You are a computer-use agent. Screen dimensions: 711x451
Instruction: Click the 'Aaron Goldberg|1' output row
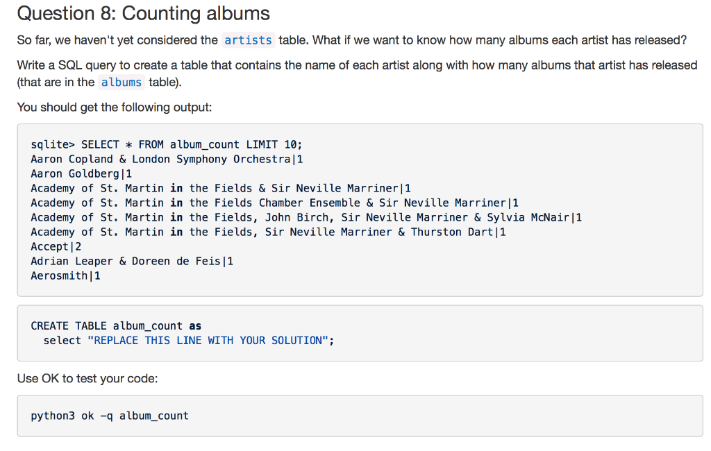click(x=81, y=173)
